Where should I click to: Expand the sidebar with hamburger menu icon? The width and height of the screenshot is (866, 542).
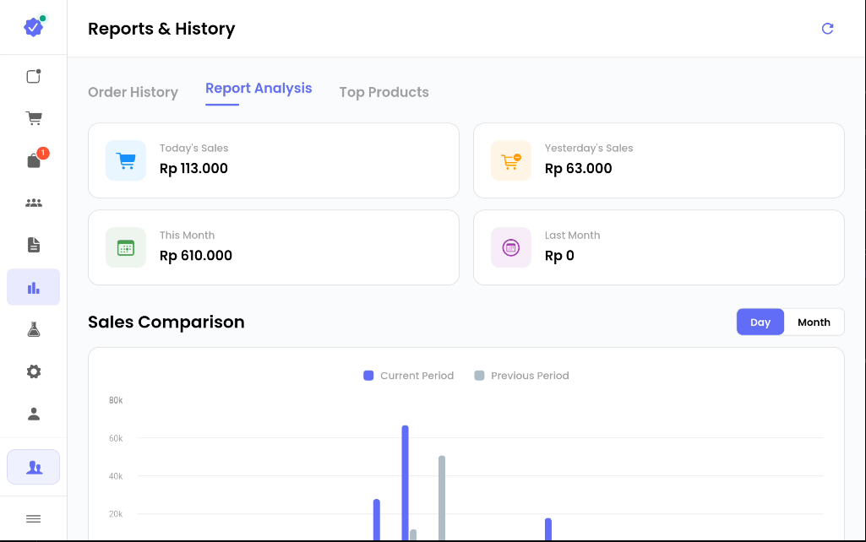click(x=33, y=519)
